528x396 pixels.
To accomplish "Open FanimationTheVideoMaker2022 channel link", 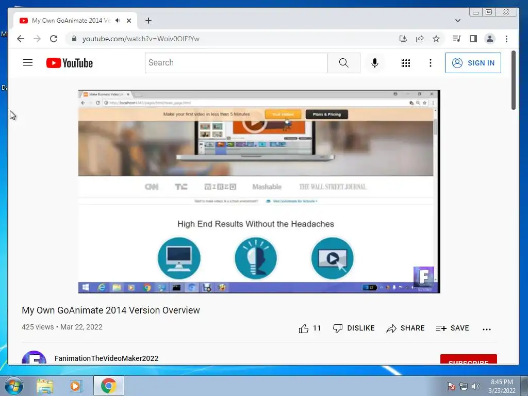I will [x=106, y=358].
